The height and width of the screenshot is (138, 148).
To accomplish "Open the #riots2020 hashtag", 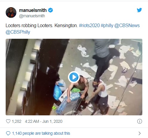I will [x=89, y=26].
